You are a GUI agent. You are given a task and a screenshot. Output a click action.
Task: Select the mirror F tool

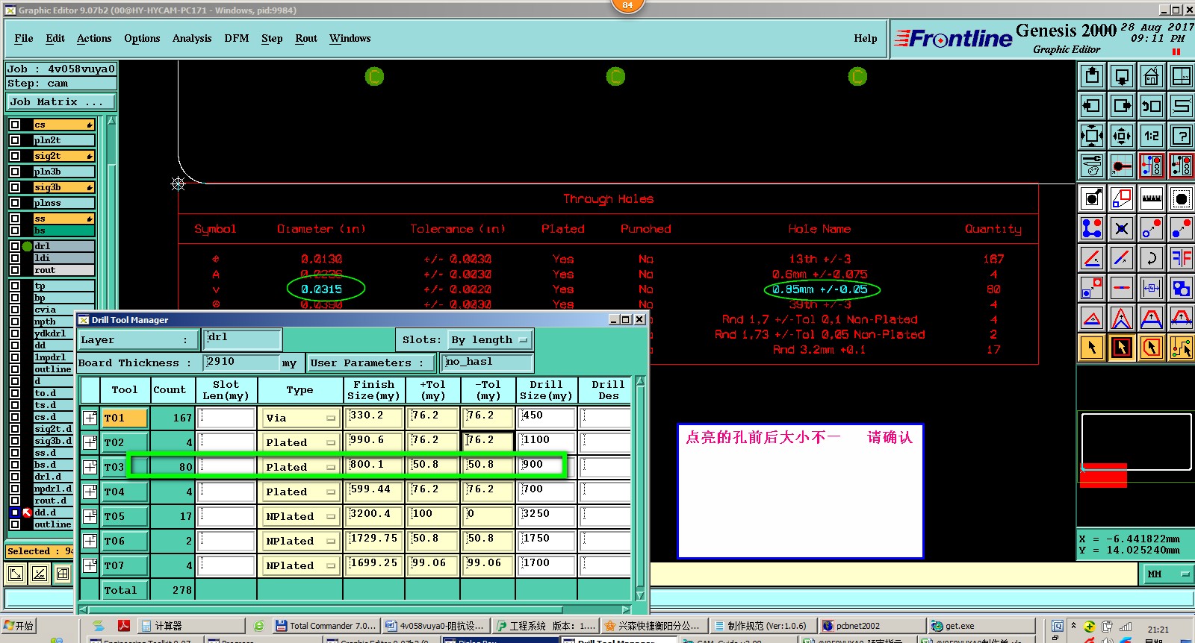1182,258
